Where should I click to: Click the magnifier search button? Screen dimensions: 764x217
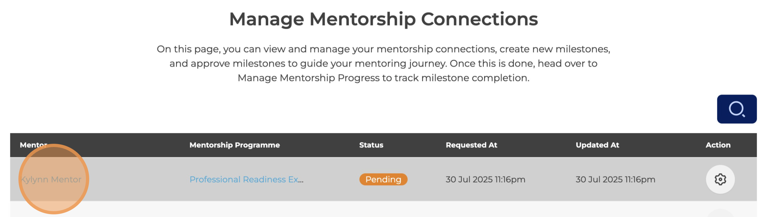coord(737,109)
